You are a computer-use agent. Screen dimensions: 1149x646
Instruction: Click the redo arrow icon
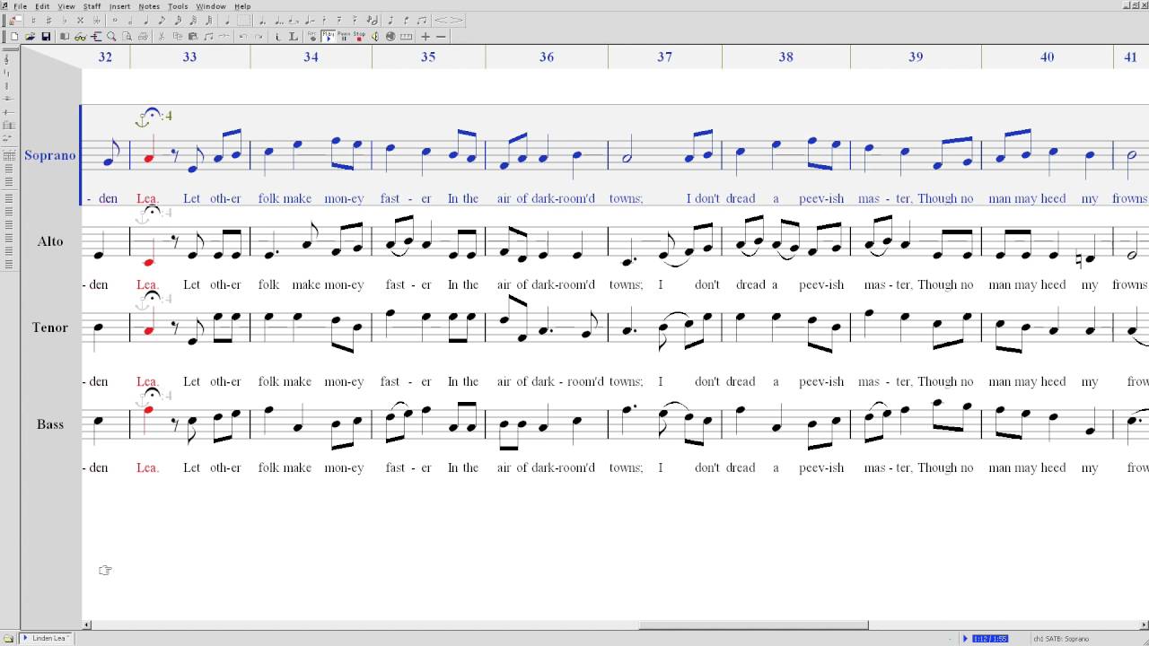coord(259,37)
